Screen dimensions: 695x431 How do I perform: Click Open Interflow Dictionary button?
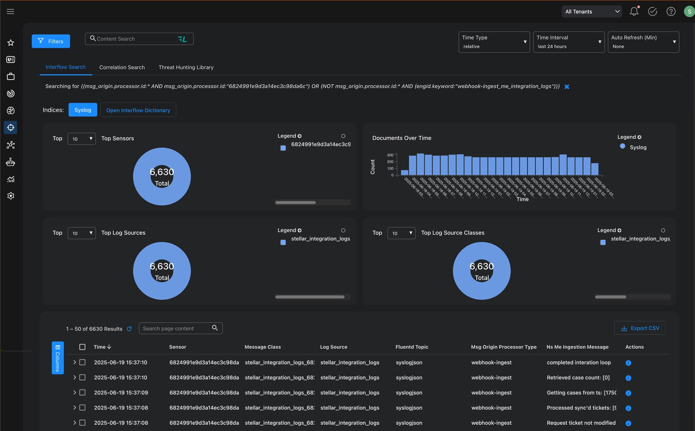point(138,110)
